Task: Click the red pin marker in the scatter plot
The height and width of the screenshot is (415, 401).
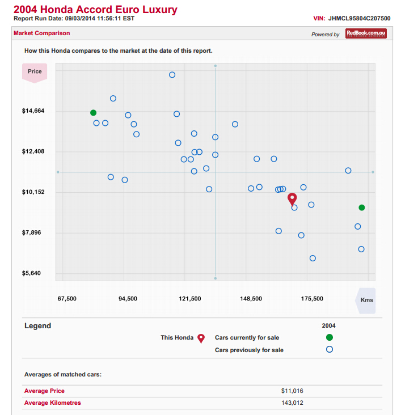Action: tap(292, 198)
